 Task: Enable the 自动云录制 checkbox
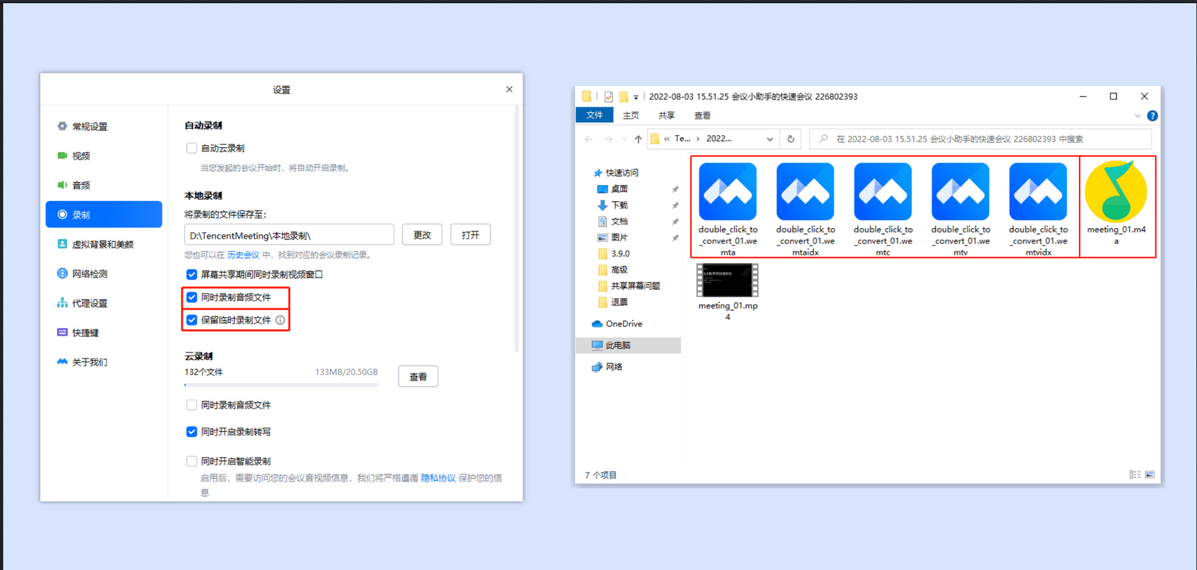click(192, 148)
